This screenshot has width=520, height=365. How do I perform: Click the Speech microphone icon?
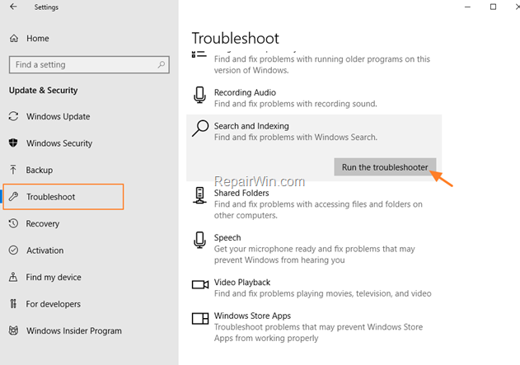pos(199,240)
